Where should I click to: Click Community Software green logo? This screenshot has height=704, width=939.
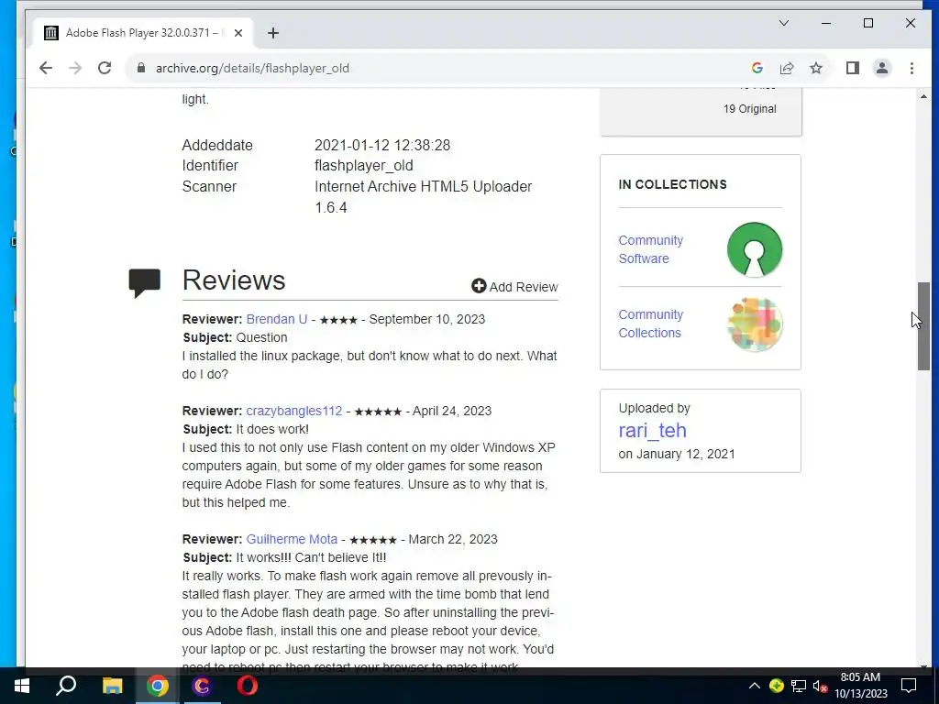(x=755, y=249)
